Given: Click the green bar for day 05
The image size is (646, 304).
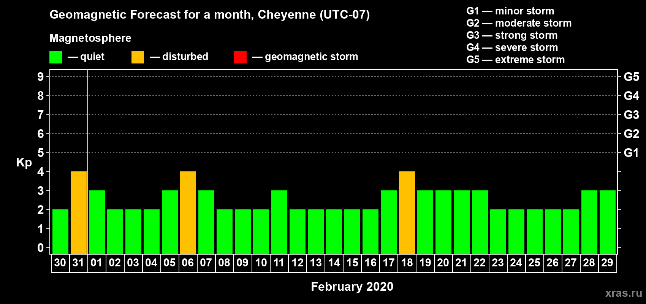Looking at the screenshot, I should click(x=170, y=222).
